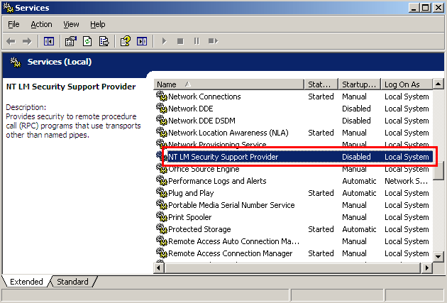The height and width of the screenshot is (303, 447).
Task: Select the Print Spooler service
Action: click(x=189, y=217)
